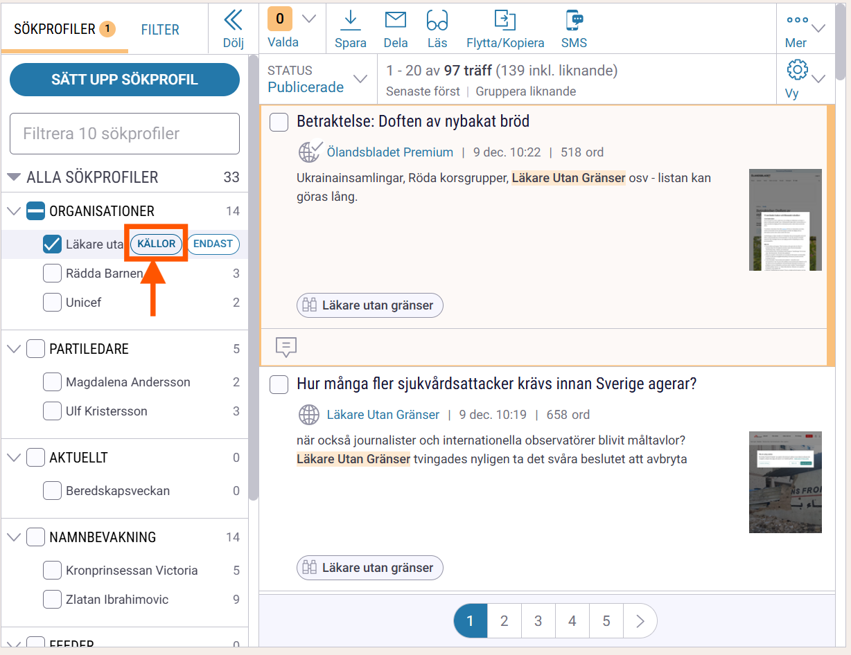Click the Läs glasses icon
The image size is (851, 655).
(x=437, y=20)
